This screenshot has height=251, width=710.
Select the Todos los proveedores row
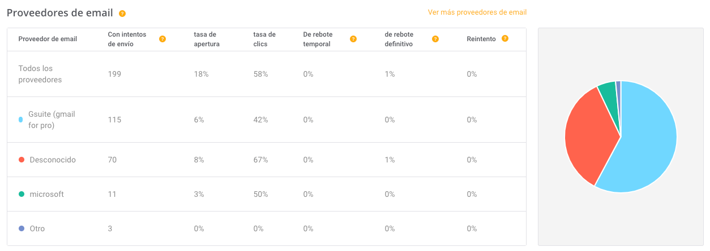point(40,74)
